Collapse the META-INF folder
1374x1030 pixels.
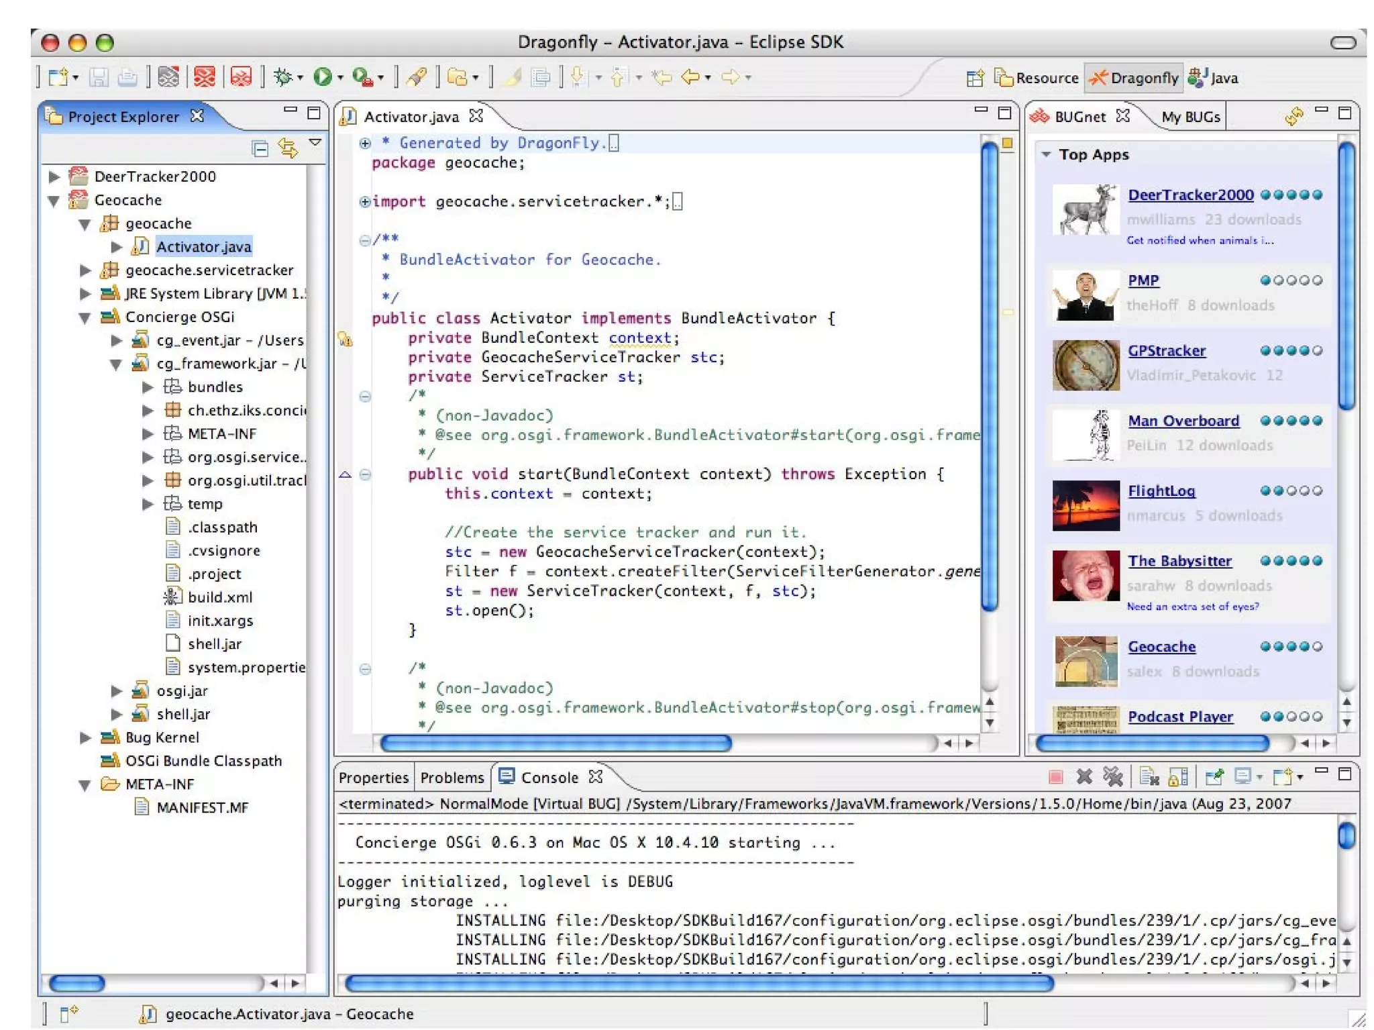pyautogui.click(x=85, y=784)
